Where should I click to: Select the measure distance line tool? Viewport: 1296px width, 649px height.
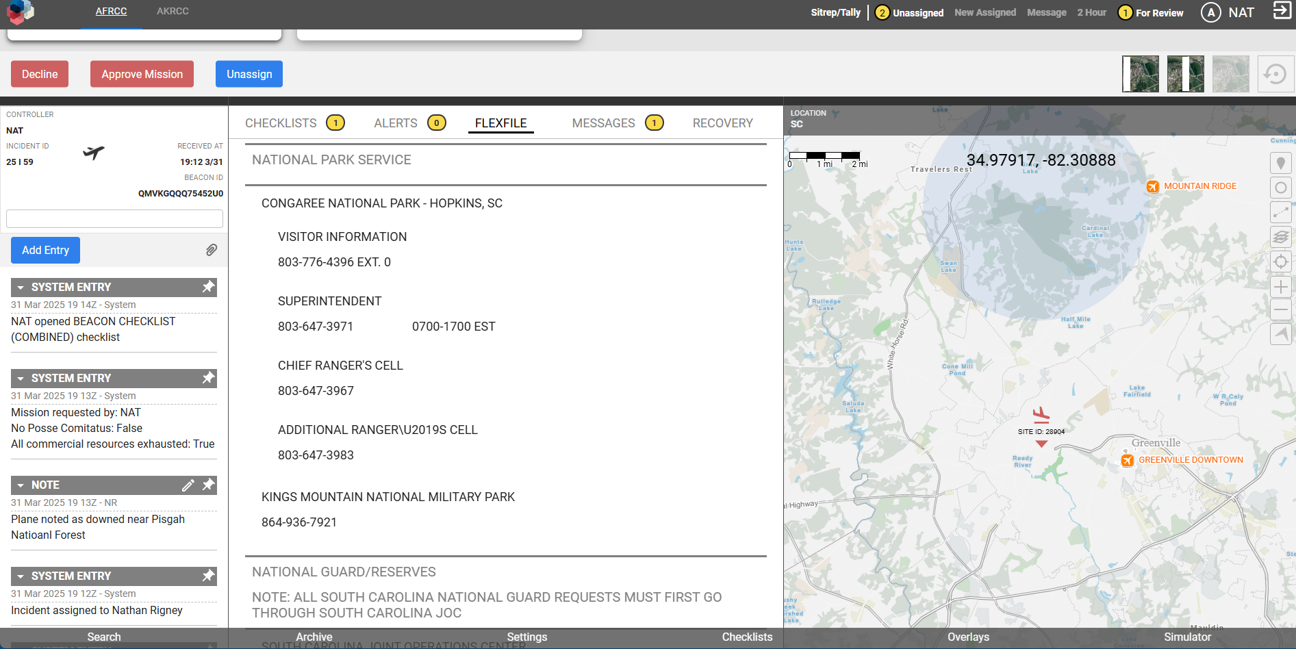point(1280,212)
